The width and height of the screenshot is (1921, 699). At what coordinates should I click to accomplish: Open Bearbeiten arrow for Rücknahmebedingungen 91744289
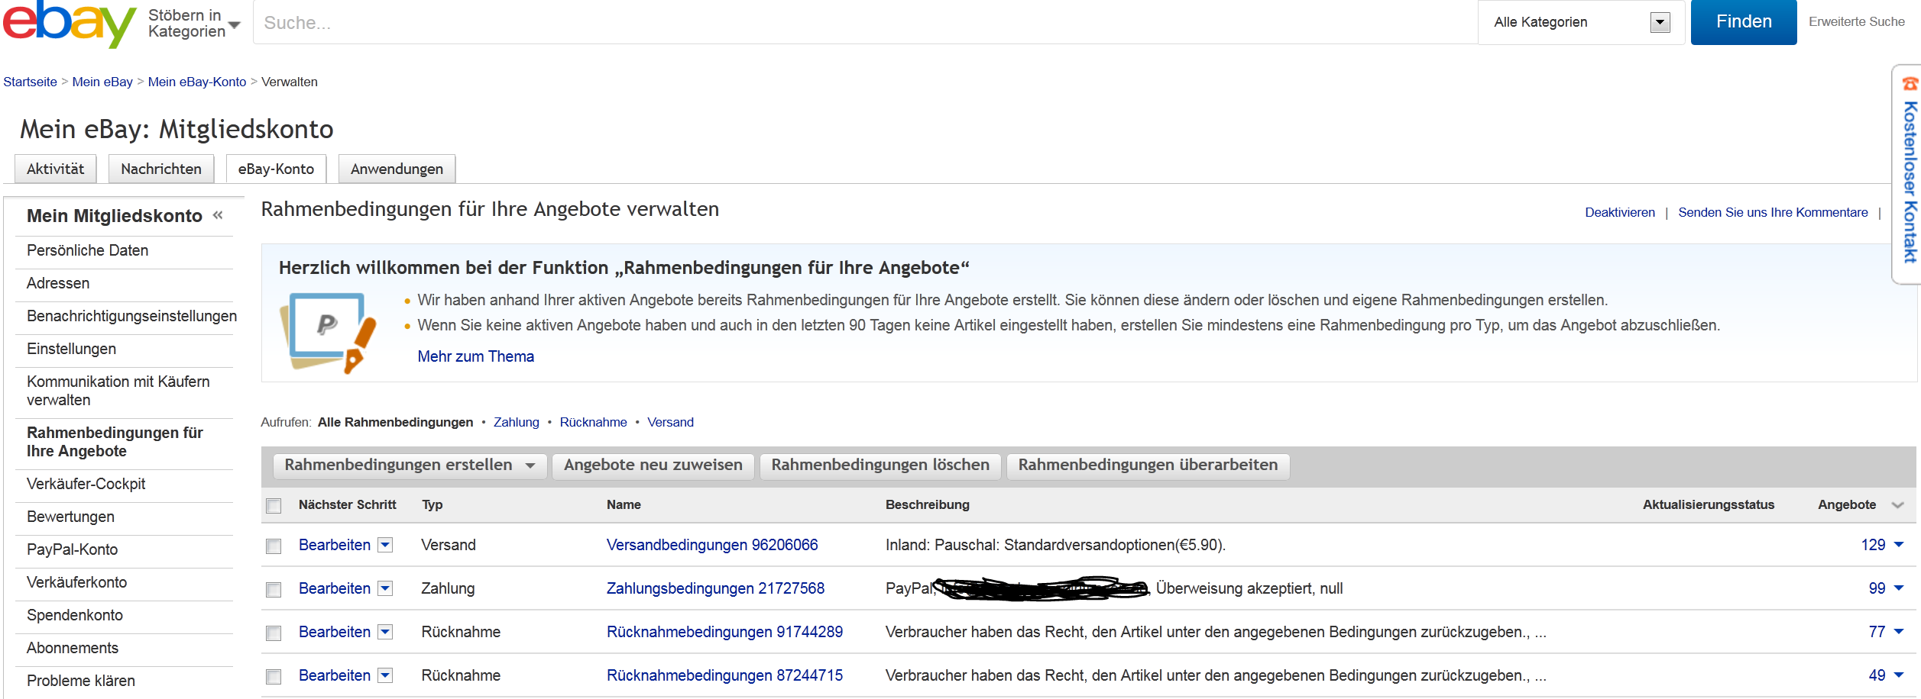(386, 632)
